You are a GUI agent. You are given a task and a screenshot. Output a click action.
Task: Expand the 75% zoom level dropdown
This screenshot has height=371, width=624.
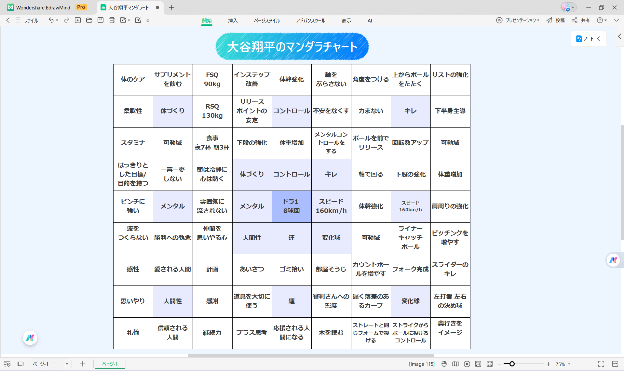coord(569,364)
